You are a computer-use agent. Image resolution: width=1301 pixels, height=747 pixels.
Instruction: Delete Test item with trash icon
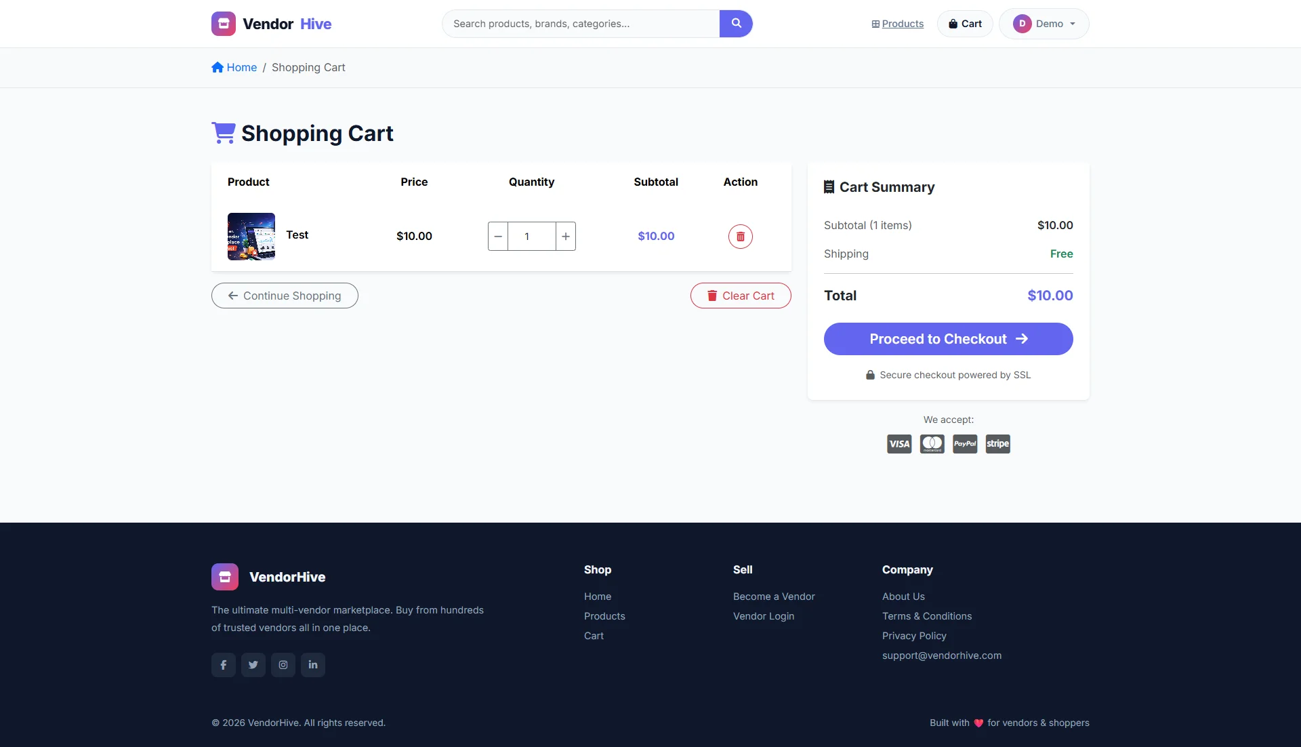[740, 237]
